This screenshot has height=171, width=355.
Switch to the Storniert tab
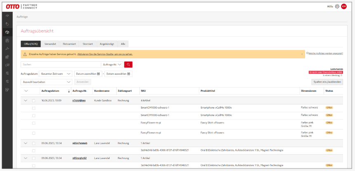coord(88,44)
